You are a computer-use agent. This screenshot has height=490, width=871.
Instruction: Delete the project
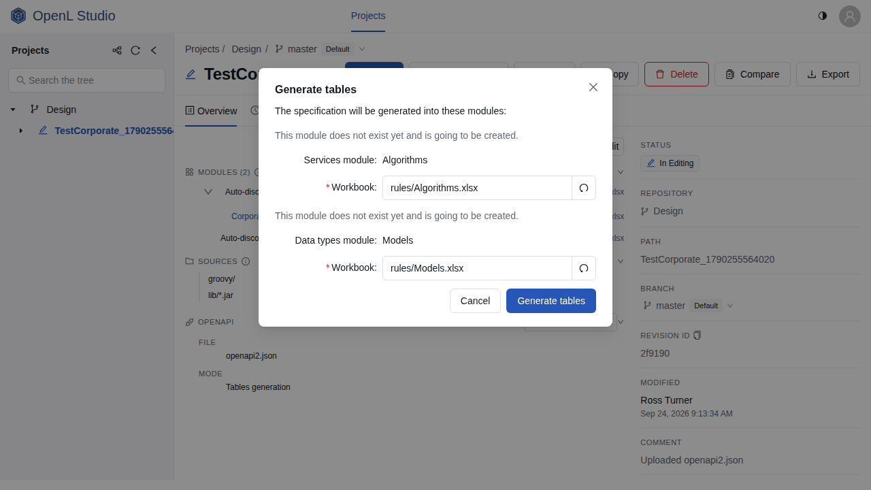point(676,74)
